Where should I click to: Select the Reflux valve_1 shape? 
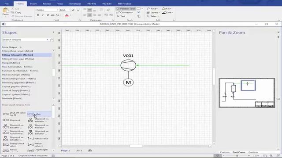(x=35, y=144)
